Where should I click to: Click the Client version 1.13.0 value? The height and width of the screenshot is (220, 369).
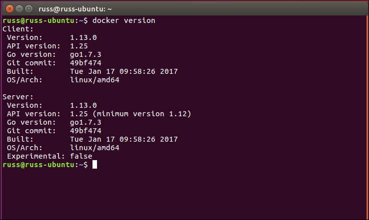tap(83, 37)
